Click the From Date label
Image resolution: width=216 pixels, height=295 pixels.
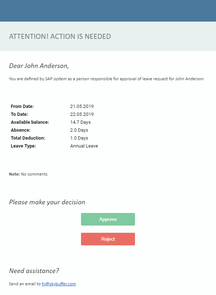(22, 106)
